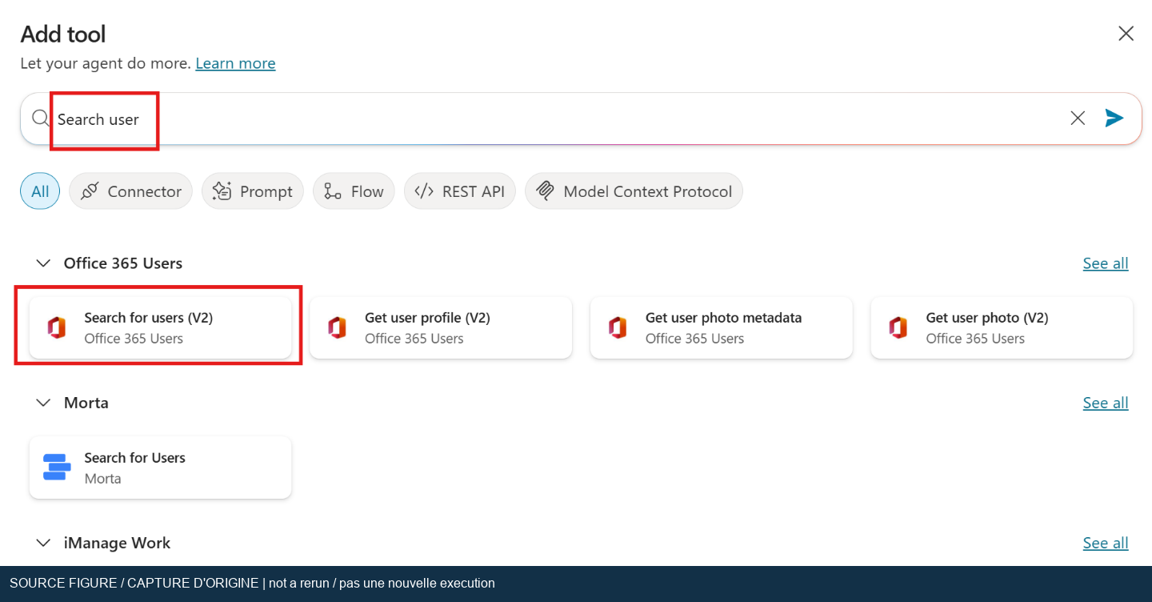Screen dimensions: 1152x602
Task: Select the Get user profile (V2) card
Action: pyautogui.click(x=441, y=327)
